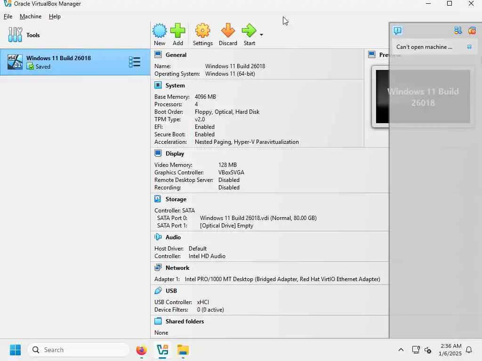Open the taskbar clock and date
This screenshot has width=482, height=361.
pyautogui.click(x=450, y=350)
